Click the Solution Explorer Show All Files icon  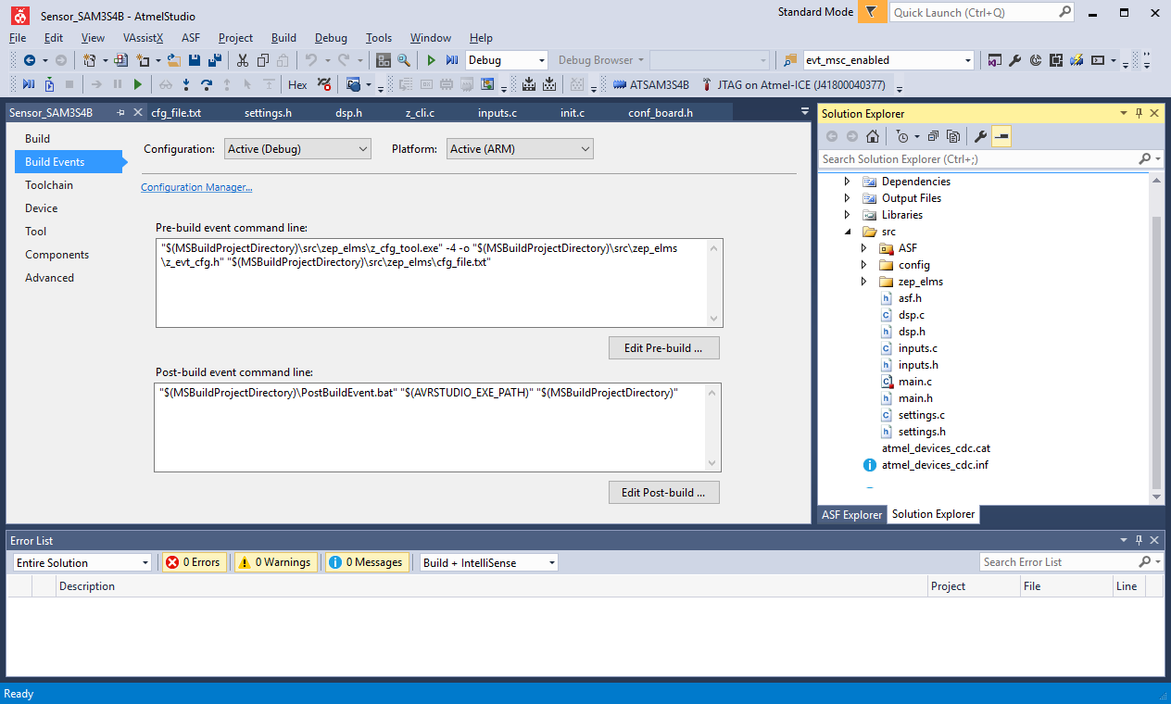click(x=952, y=136)
